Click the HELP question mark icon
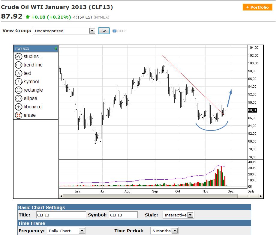 coord(114,31)
